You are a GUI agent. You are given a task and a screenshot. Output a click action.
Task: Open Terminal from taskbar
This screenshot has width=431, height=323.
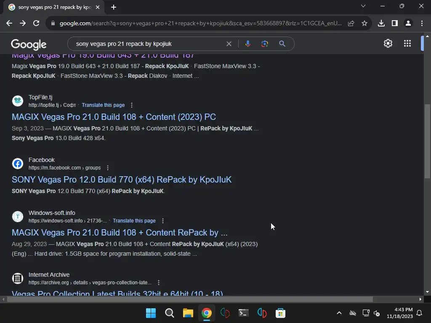point(244,313)
